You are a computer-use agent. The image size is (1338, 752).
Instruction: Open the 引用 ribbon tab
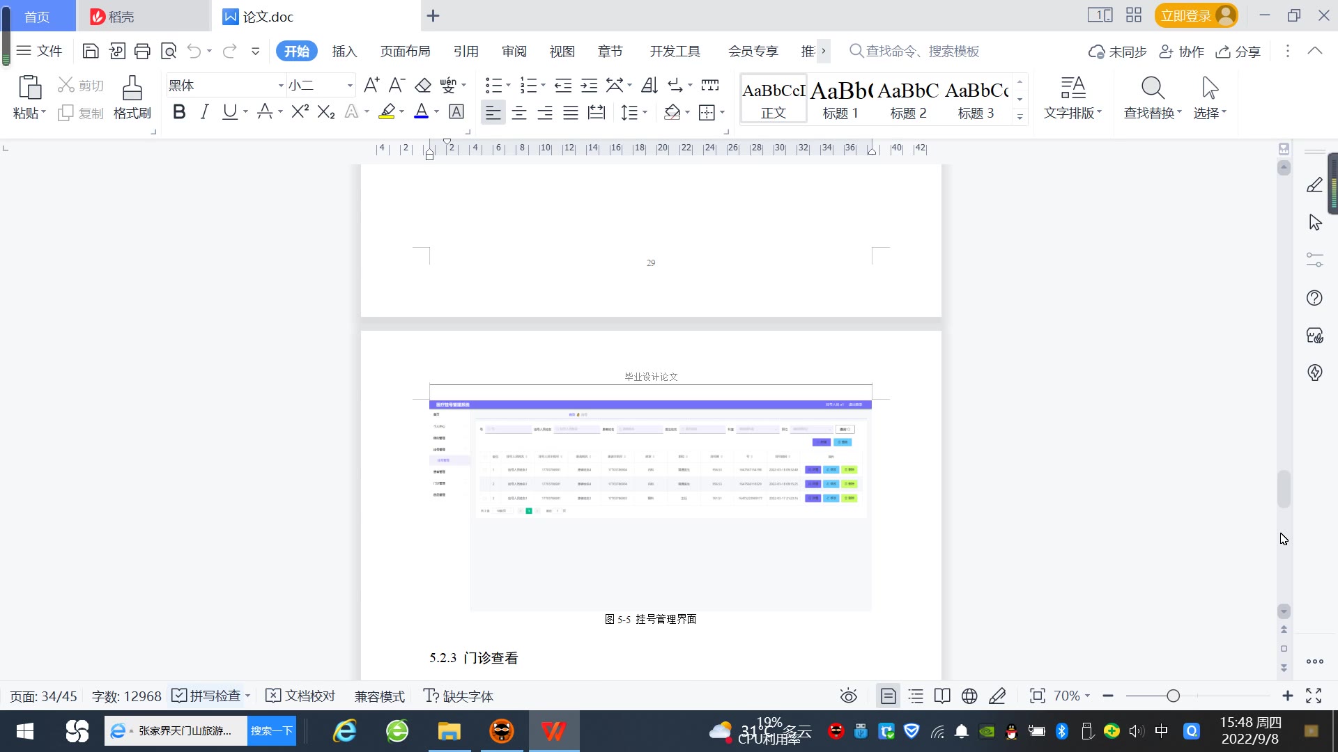(x=466, y=51)
